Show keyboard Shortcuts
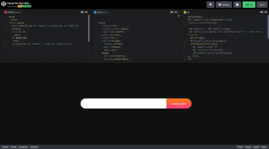Screen dimensions: 269x149 click(x=34, y=147)
